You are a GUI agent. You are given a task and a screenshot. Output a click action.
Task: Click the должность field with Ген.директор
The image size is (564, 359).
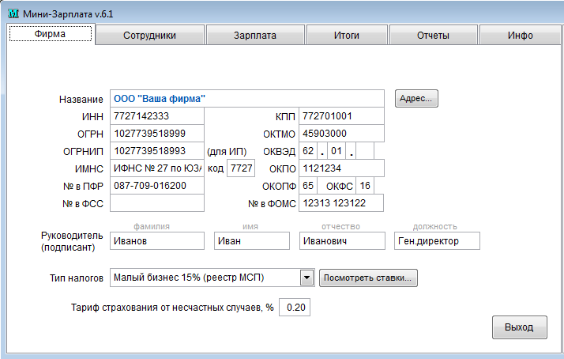[x=436, y=240]
